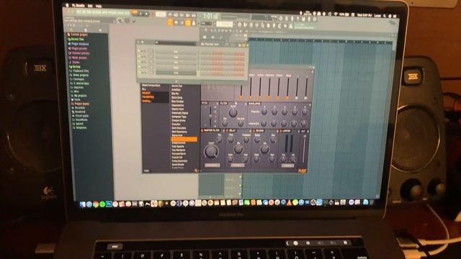Expand the Demo projects folder in the browser

tap(79, 75)
